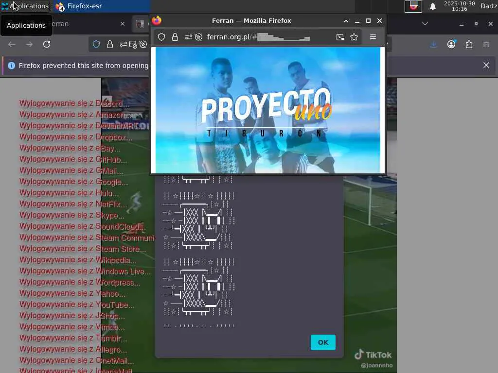The height and width of the screenshot is (373, 498).
Task: Click the workspace switcher thumbnail in panel
Action: [x=413, y=6]
